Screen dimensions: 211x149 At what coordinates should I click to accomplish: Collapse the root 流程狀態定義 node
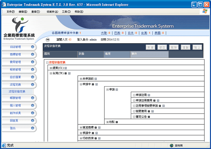coord(47,62)
